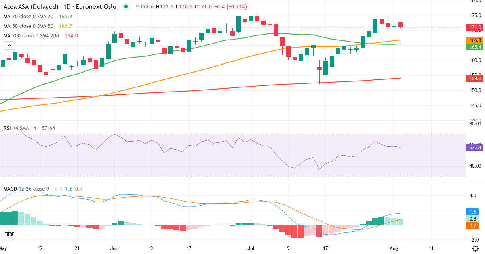Click the 145.0 price scale label

475,105
